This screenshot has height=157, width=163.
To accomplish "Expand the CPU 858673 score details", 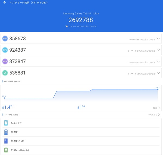I will (158, 39).
